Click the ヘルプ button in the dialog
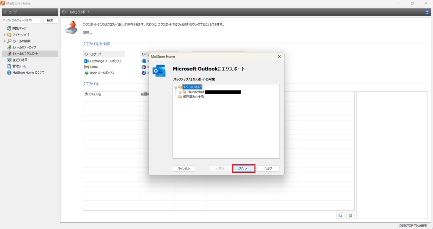433x229 pixels. coord(269,168)
